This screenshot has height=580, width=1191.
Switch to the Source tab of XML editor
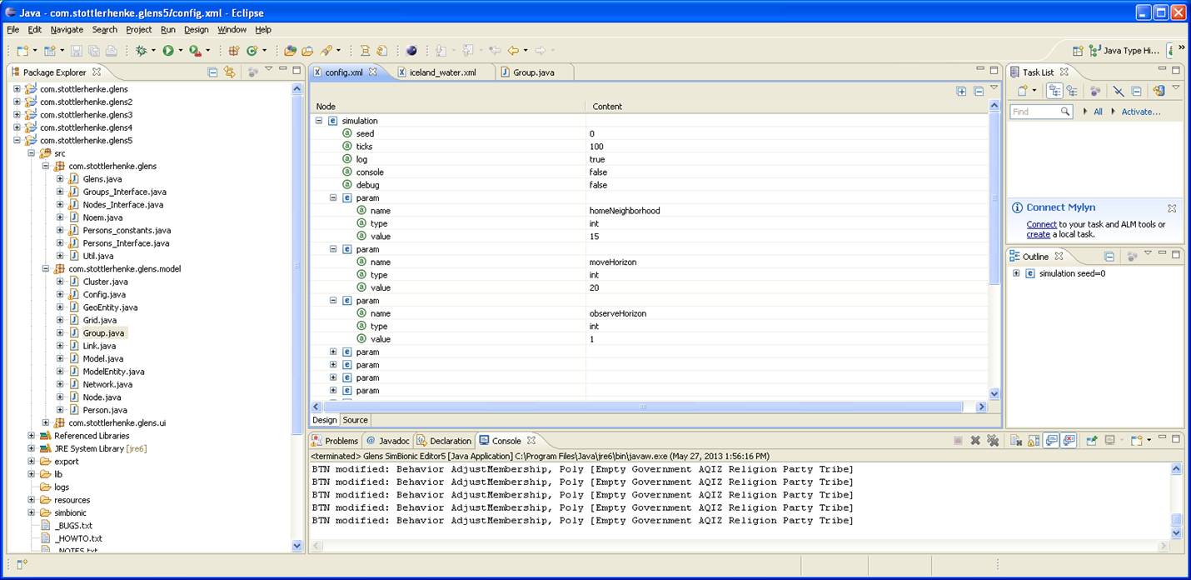point(356,420)
